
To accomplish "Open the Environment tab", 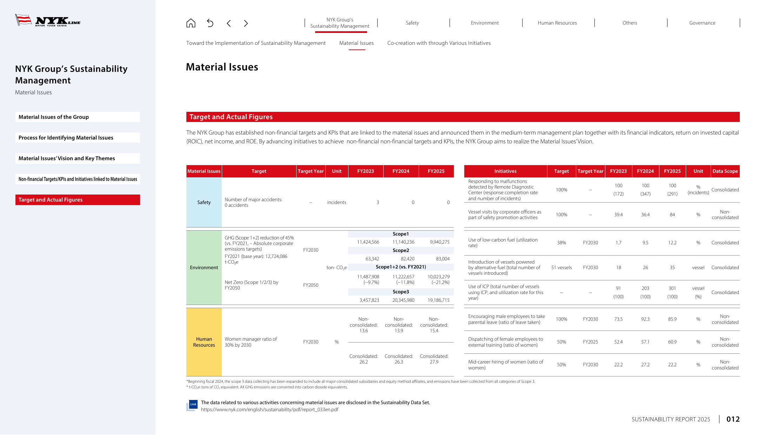I will [485, 23].
